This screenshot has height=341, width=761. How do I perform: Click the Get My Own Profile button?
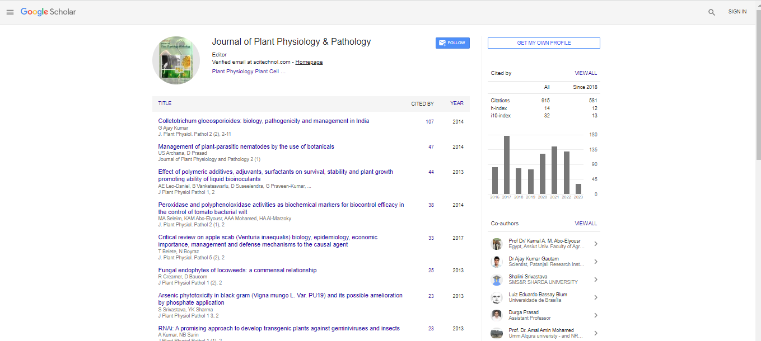544,43
